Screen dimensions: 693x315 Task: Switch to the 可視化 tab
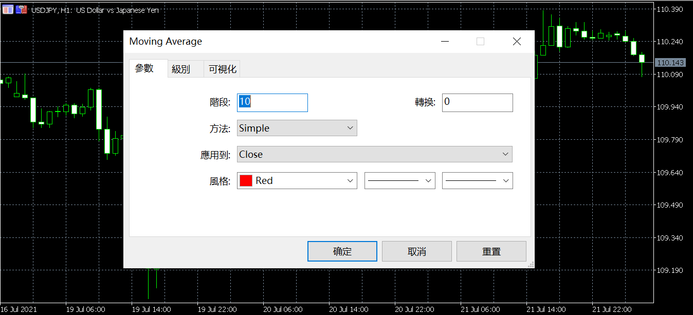[223, 69]
